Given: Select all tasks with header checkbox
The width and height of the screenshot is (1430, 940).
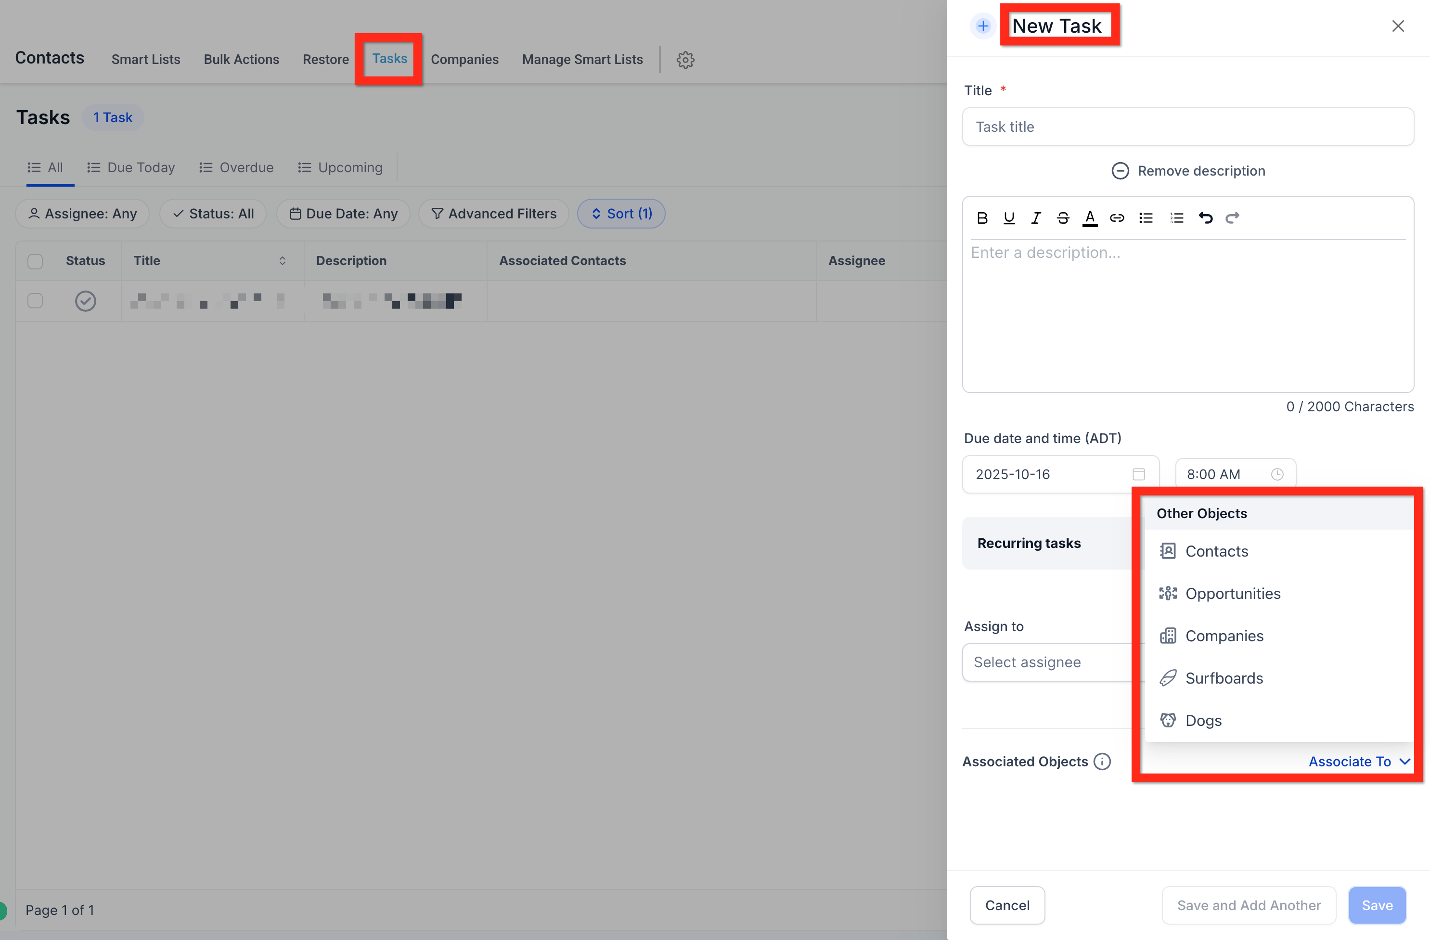Looking at the screenshot, I should pyautogui.click(x=36, y=261).
